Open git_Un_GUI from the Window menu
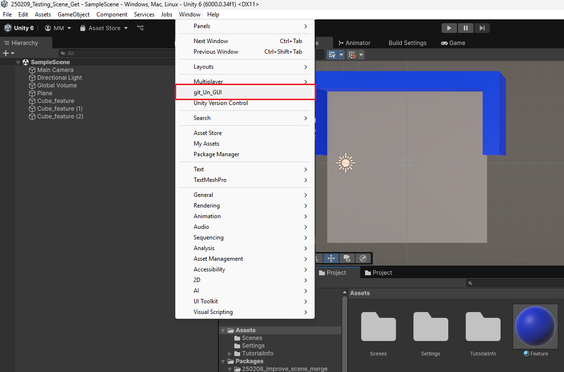Image resolution: width=564 pixels, height=372 pixels. pos(245,92)
